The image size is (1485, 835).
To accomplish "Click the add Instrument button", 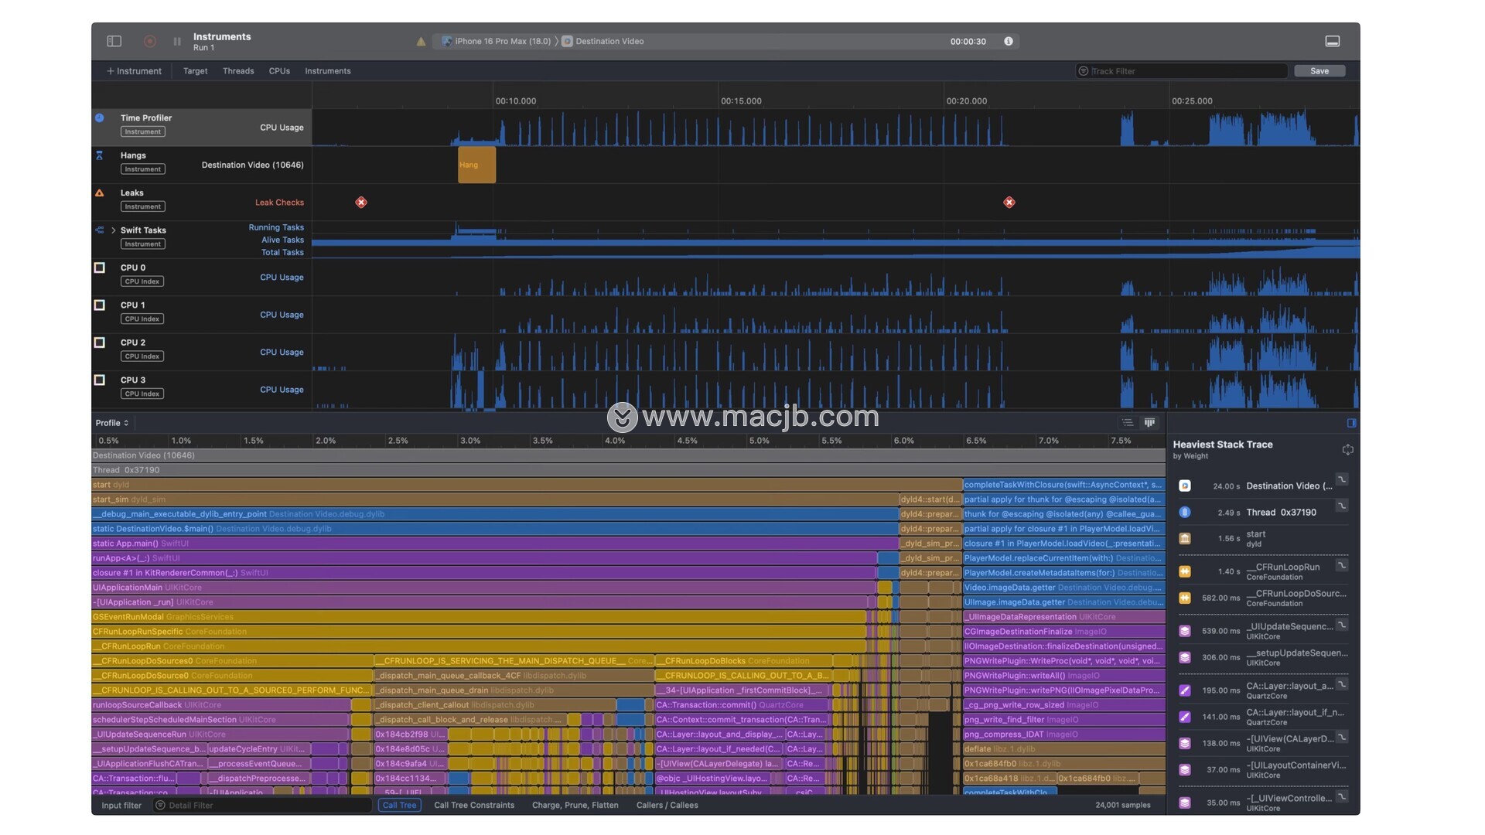I will point(135,71).
